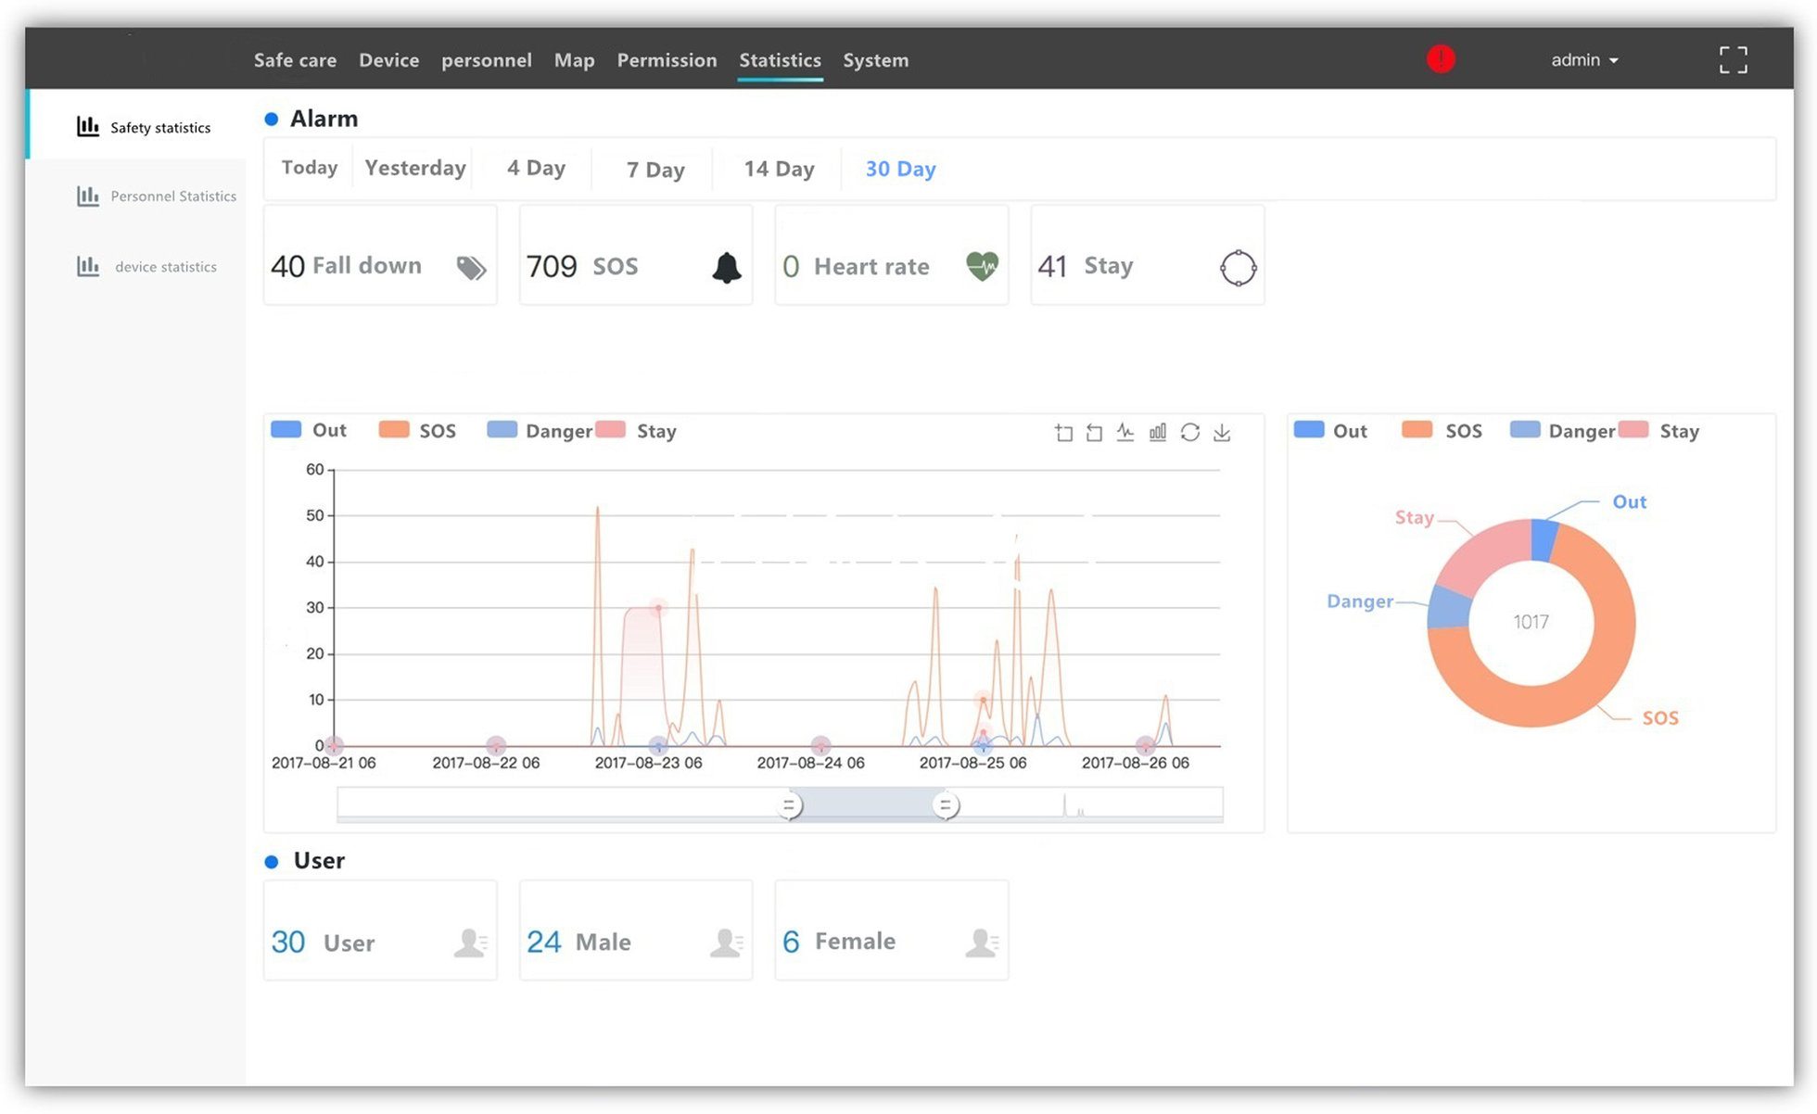
Task: Toggle SOS in donut chart legend
Action: click(1442, 430)
